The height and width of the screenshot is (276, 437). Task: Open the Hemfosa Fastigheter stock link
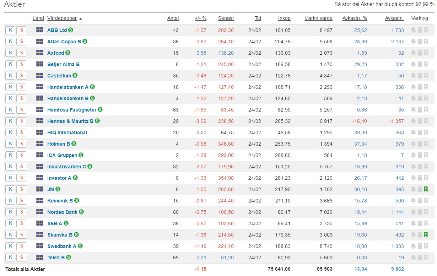[x=72, y=110]
